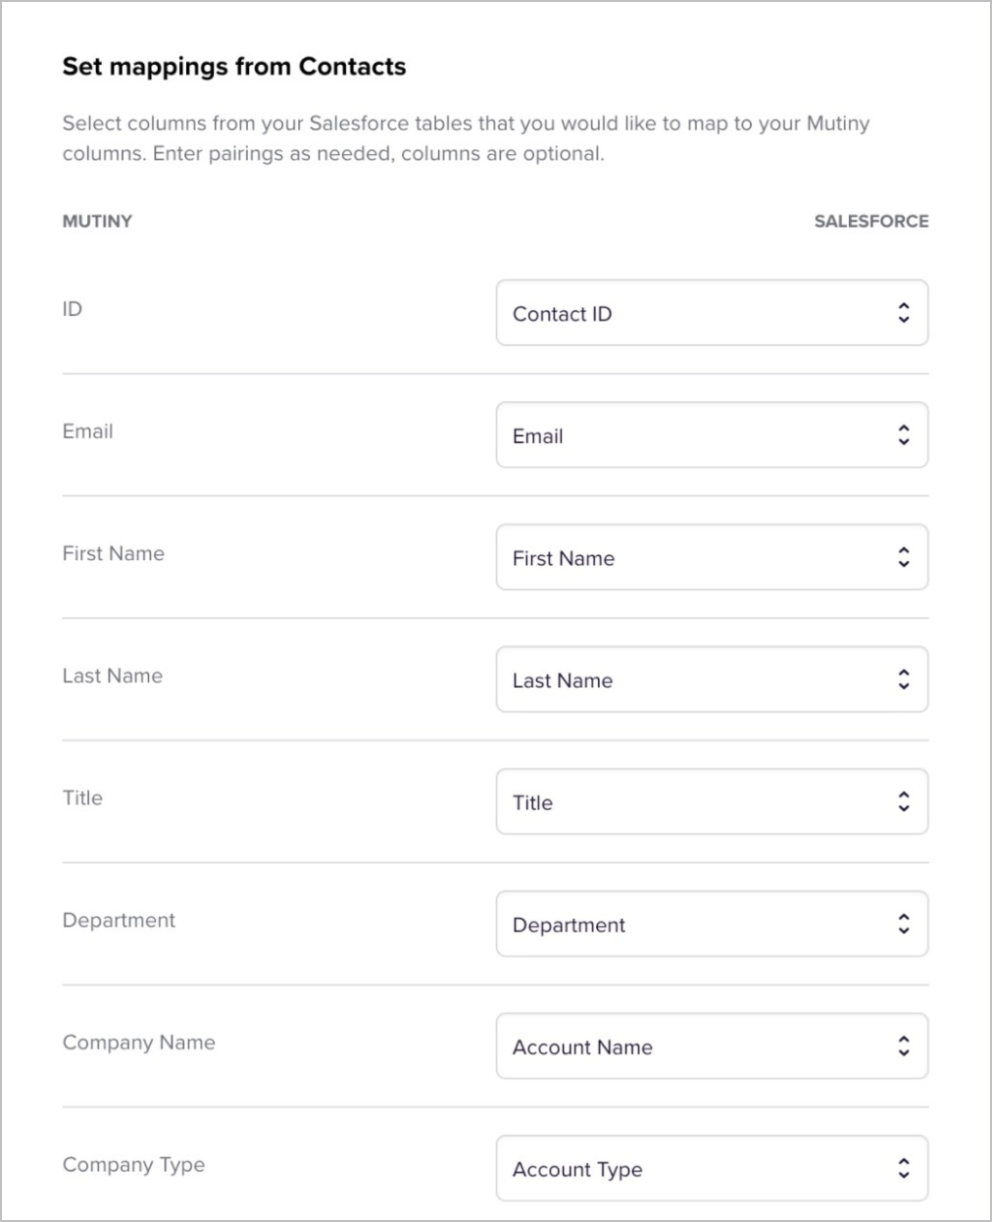Click the arrows icon beside Account Name

pyautogui.click(x=904, y=1046)
